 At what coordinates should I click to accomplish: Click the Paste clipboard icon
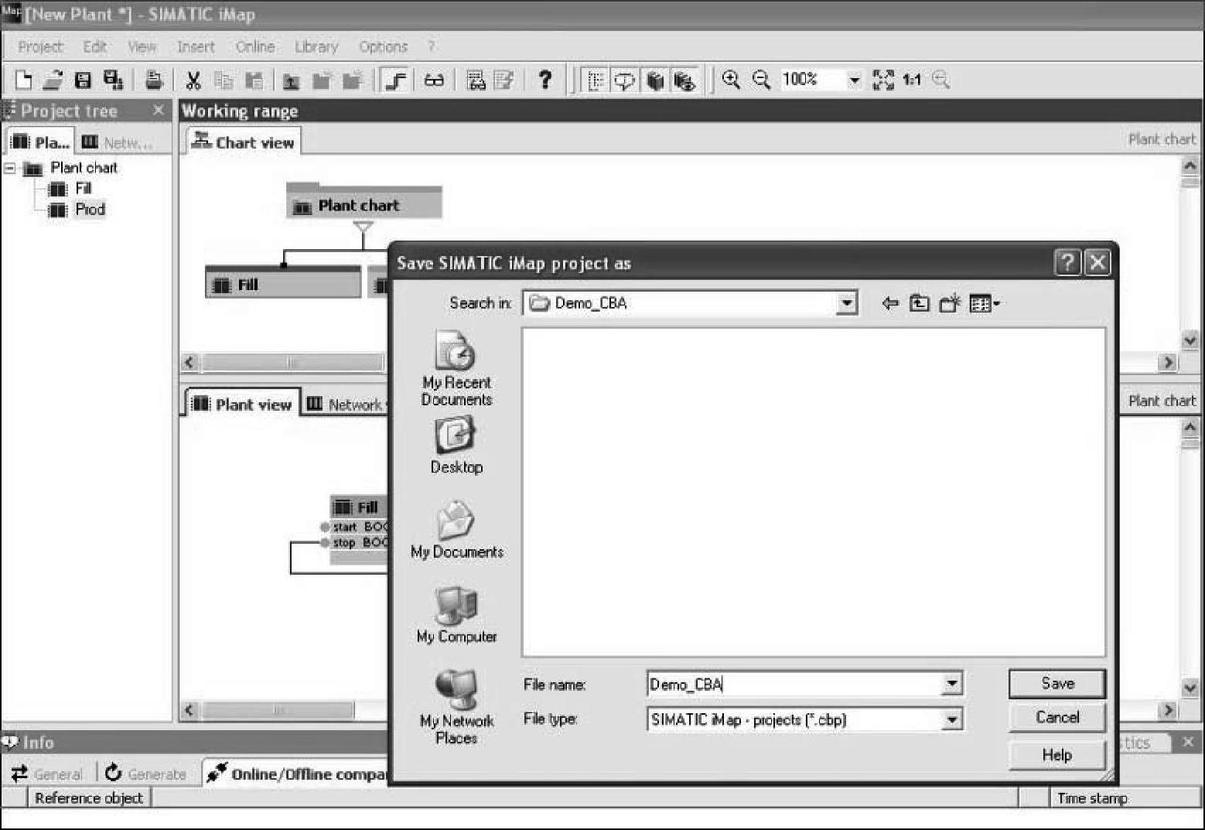click(x=254, y=80)
